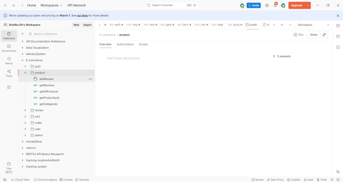Click Start Proxy in status bar

click(275, 180)
